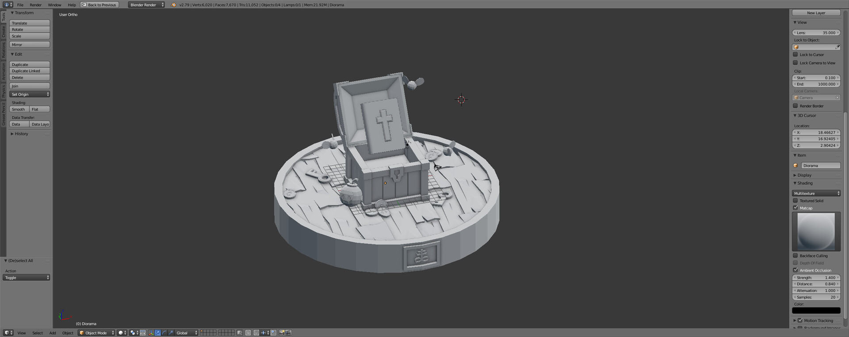Open the 3D View editor type icon
The height and width of the screenshot is (337, 849).
pos(8,333)
